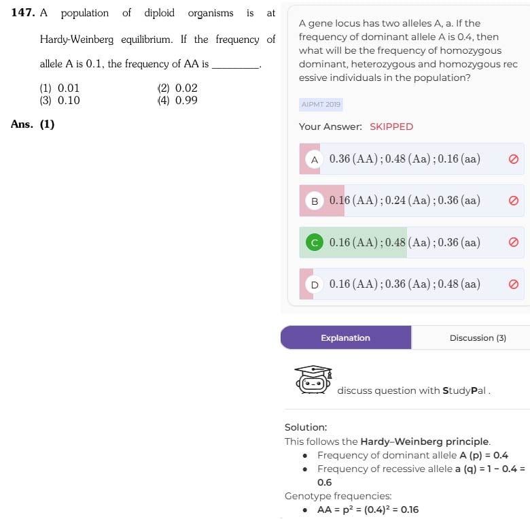Click the red SKIPPED answer status

click(x=391, y=127)
